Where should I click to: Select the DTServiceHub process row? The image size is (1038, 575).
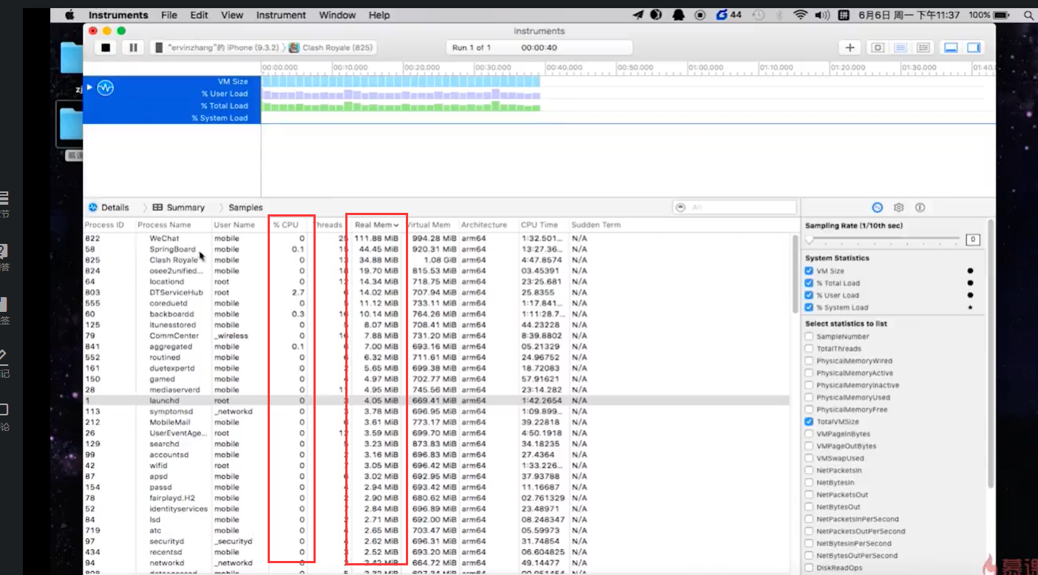(x=436, y=292)
